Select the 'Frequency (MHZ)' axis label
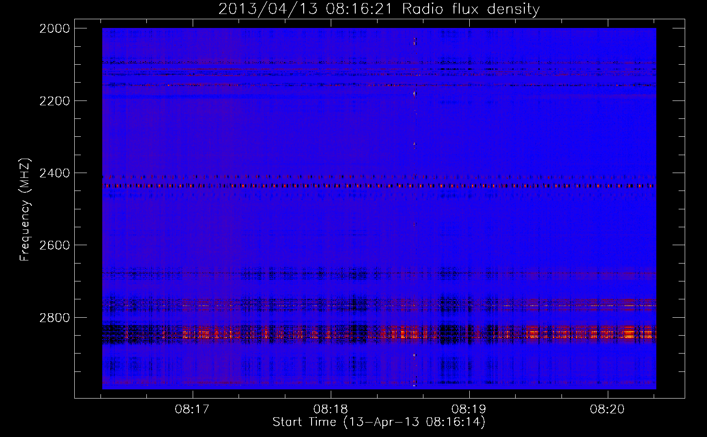Viewport: 707px width, 437px height. coord(25,210)
